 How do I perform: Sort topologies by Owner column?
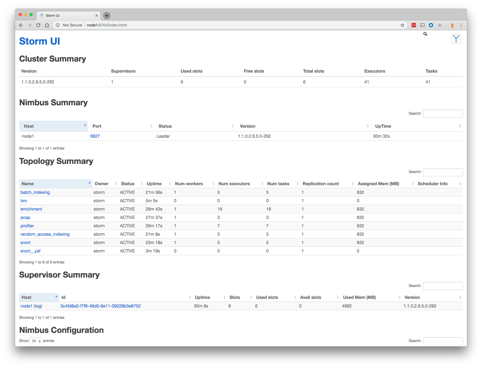[x=105, y=184]
